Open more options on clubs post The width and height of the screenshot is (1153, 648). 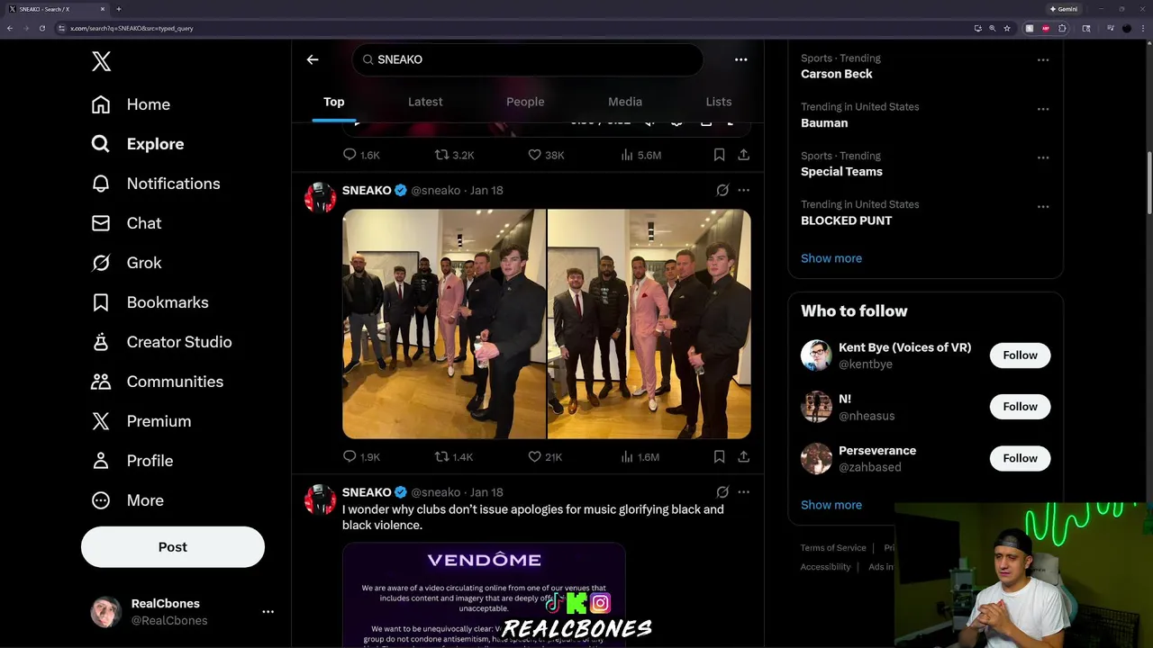743,492
